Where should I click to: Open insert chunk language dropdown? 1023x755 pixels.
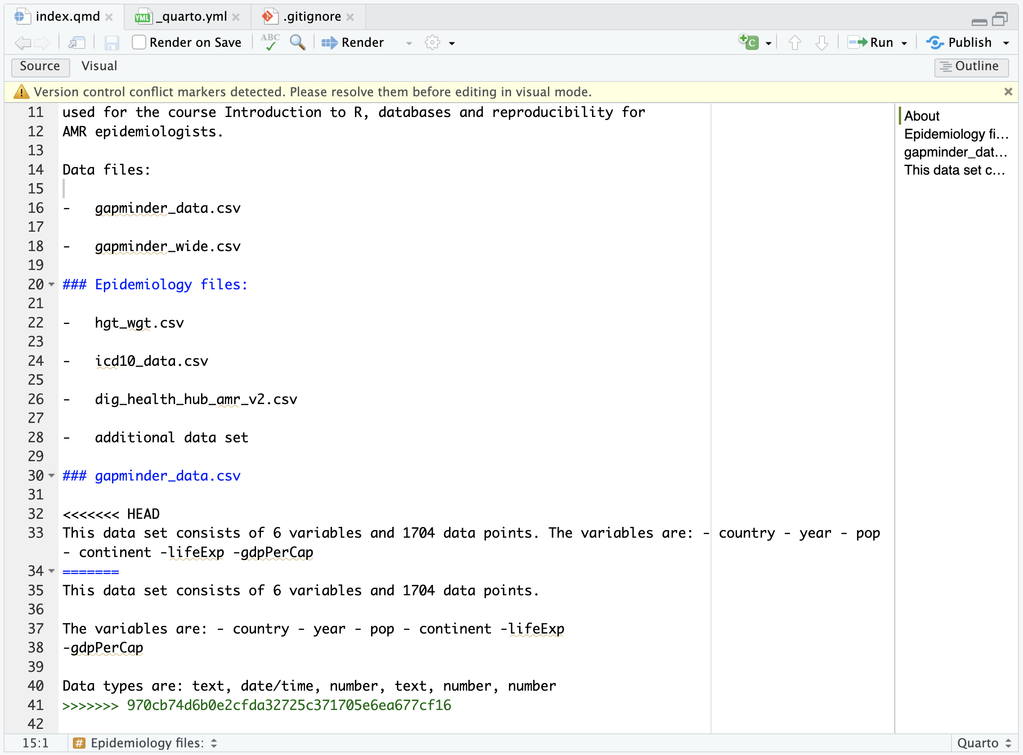768,43
